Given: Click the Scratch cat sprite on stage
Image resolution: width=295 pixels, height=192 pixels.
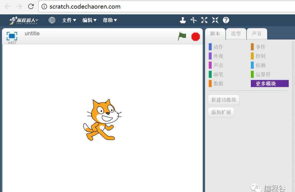Looking at the screenshot, I should (102, 120).
